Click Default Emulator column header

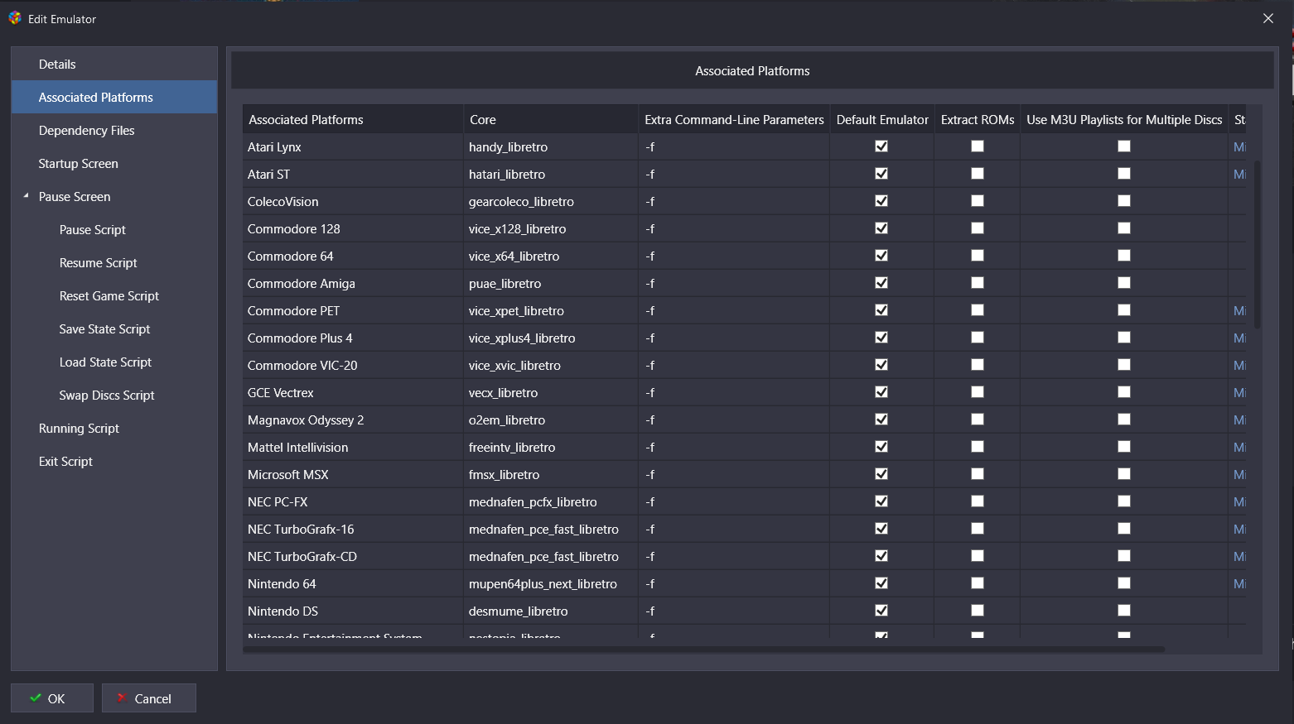coord(882,120)
